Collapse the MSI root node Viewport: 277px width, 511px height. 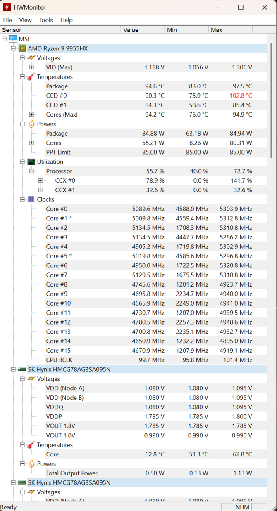coord(4,39)
